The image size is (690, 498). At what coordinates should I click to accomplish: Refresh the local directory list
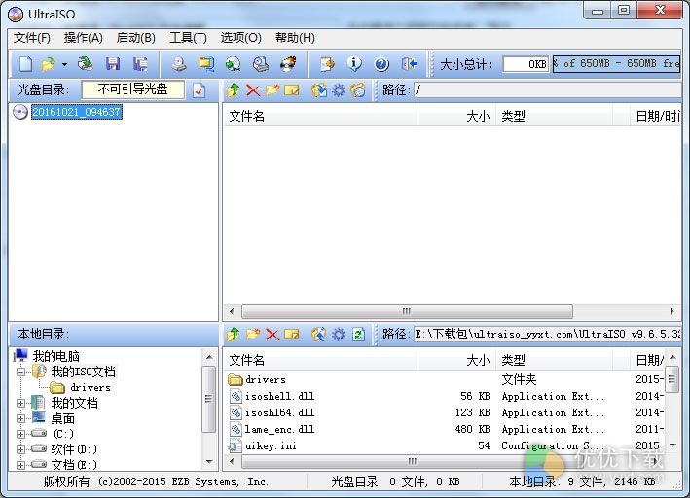(x=358, y=335)
